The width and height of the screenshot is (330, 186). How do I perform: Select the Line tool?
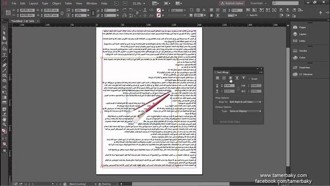click(4, 60)
